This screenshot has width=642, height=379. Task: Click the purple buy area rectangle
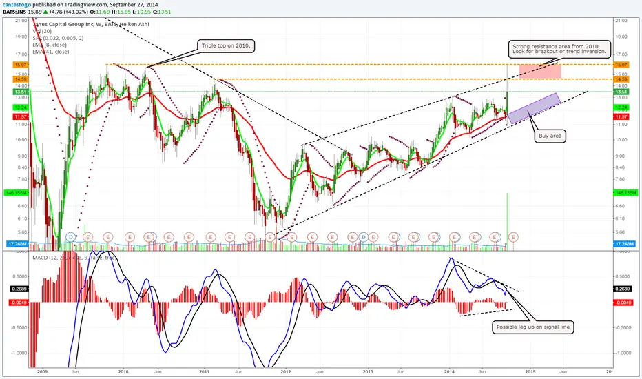tap(534, 109)
